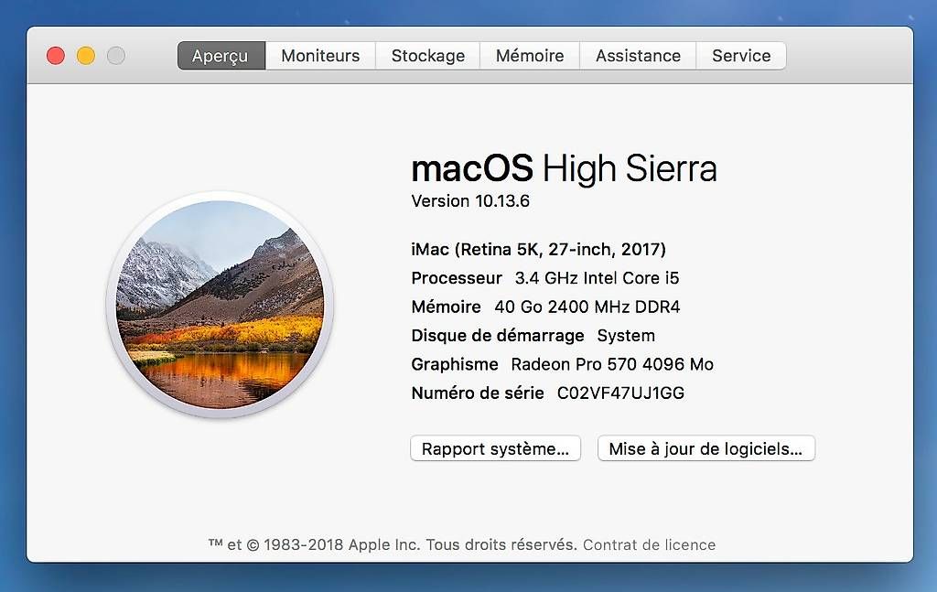Click the Graphisme label
The image size is (937, 592).
click(x=455, y=364)
